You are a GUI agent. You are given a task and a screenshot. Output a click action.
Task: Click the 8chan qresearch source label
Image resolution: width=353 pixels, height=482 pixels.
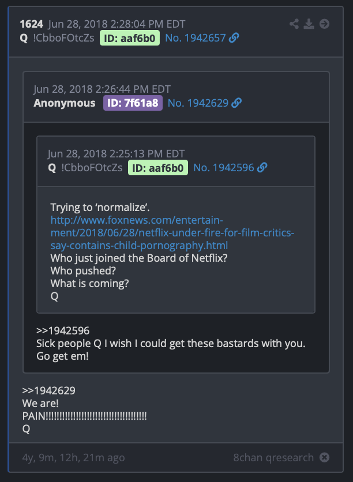273,457
